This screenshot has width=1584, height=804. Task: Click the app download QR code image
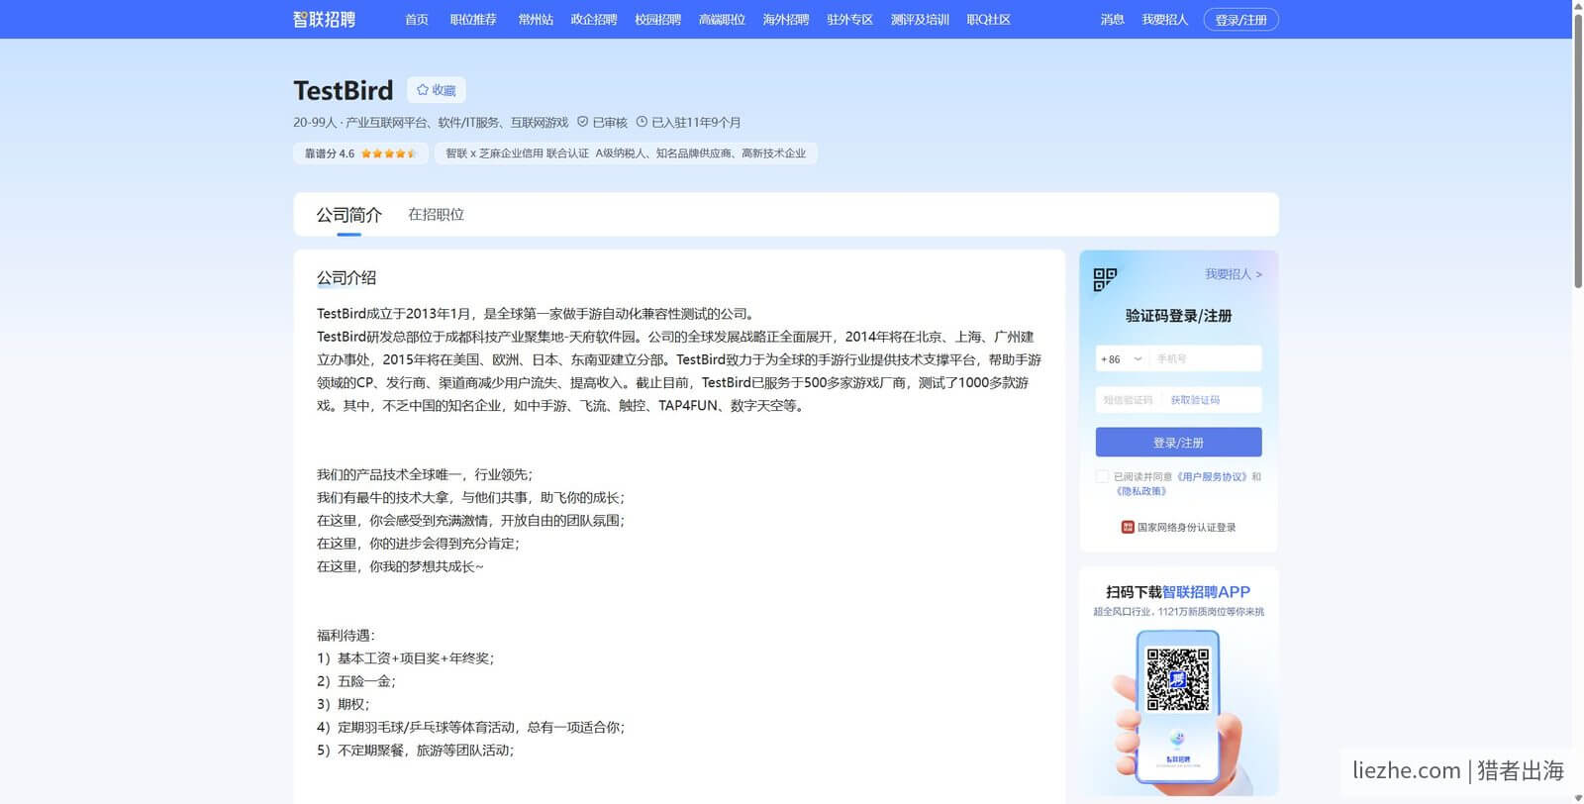click(1178, 679)
